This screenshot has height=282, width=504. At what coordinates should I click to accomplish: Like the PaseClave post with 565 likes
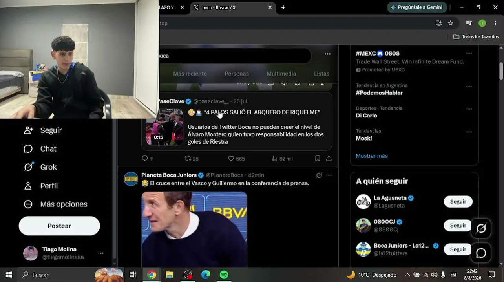[236, 159]
